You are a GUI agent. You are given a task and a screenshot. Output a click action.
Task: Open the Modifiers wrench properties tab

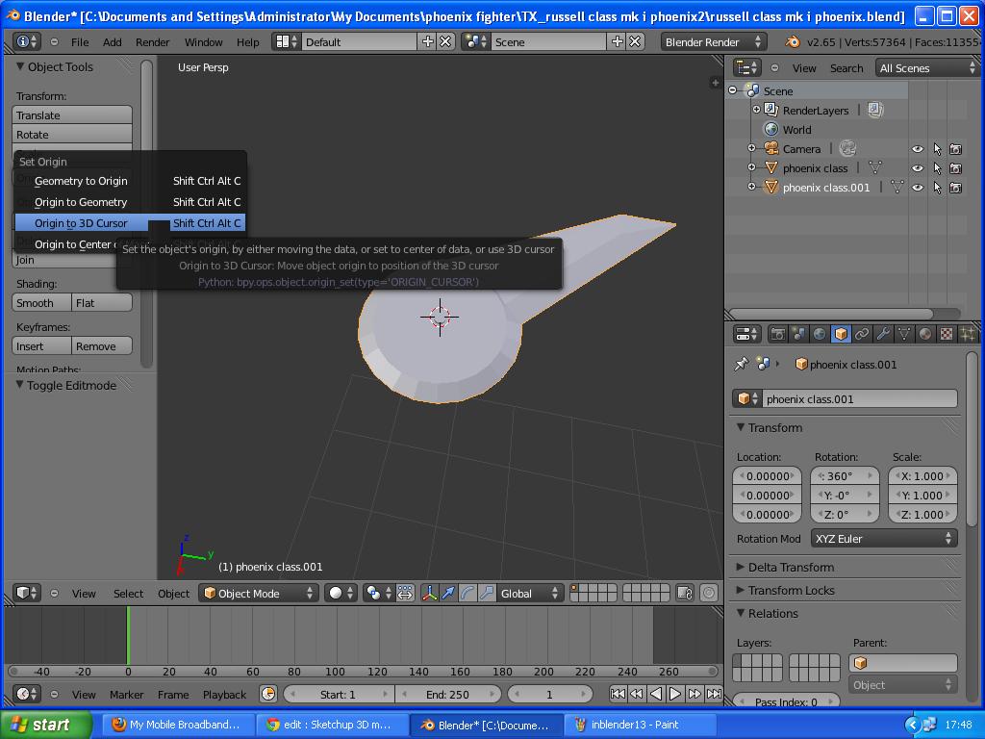click(882, 333)
